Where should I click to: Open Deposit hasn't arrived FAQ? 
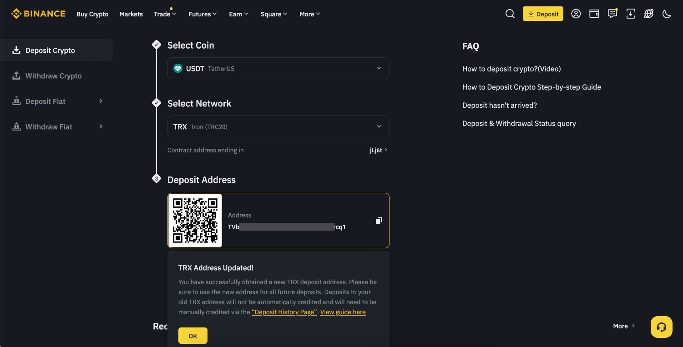500,105
